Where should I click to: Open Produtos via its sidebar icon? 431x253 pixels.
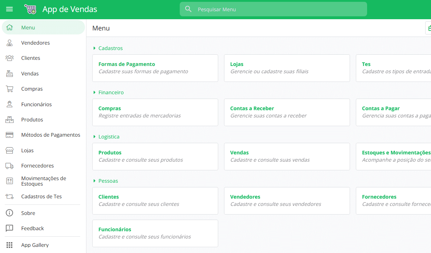(x=9, y=119)
